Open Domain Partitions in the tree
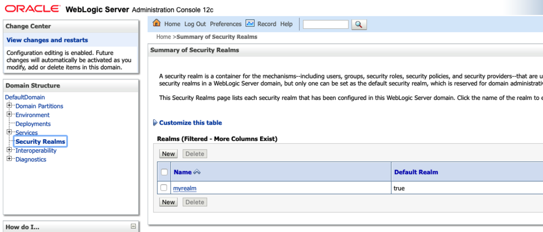Screen dimensions: 543x232 coord(39,106)
